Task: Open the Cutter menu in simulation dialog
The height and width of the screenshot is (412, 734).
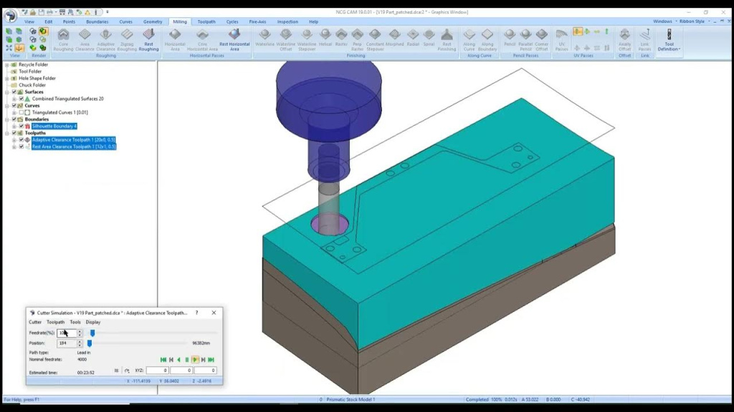Action: point(35,322)
